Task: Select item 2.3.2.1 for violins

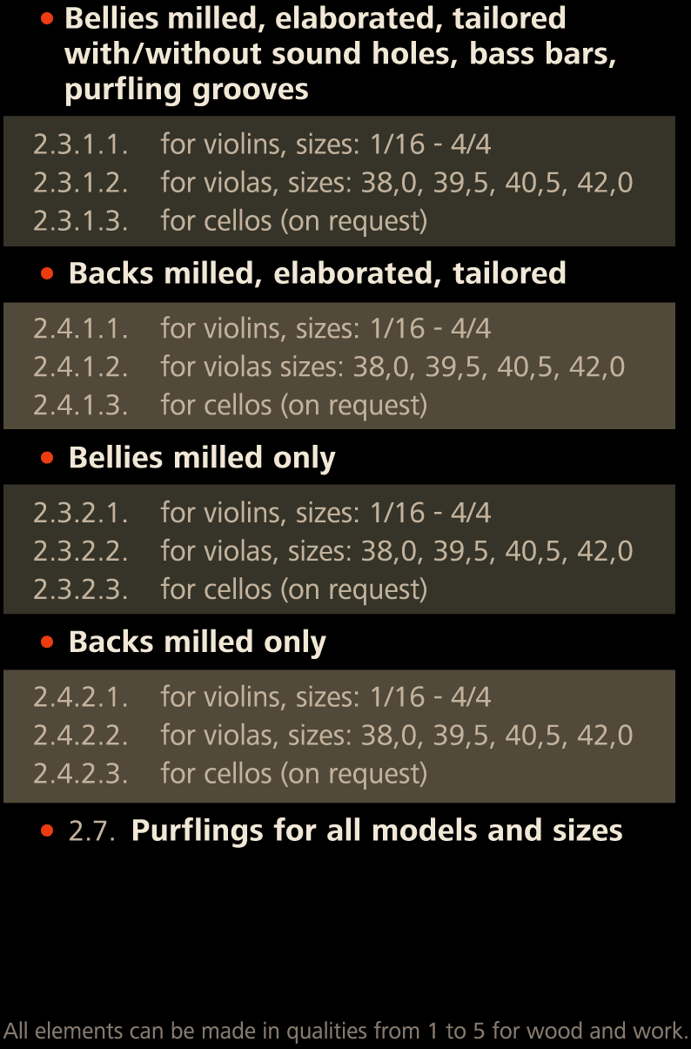Action: coord(262,513)
